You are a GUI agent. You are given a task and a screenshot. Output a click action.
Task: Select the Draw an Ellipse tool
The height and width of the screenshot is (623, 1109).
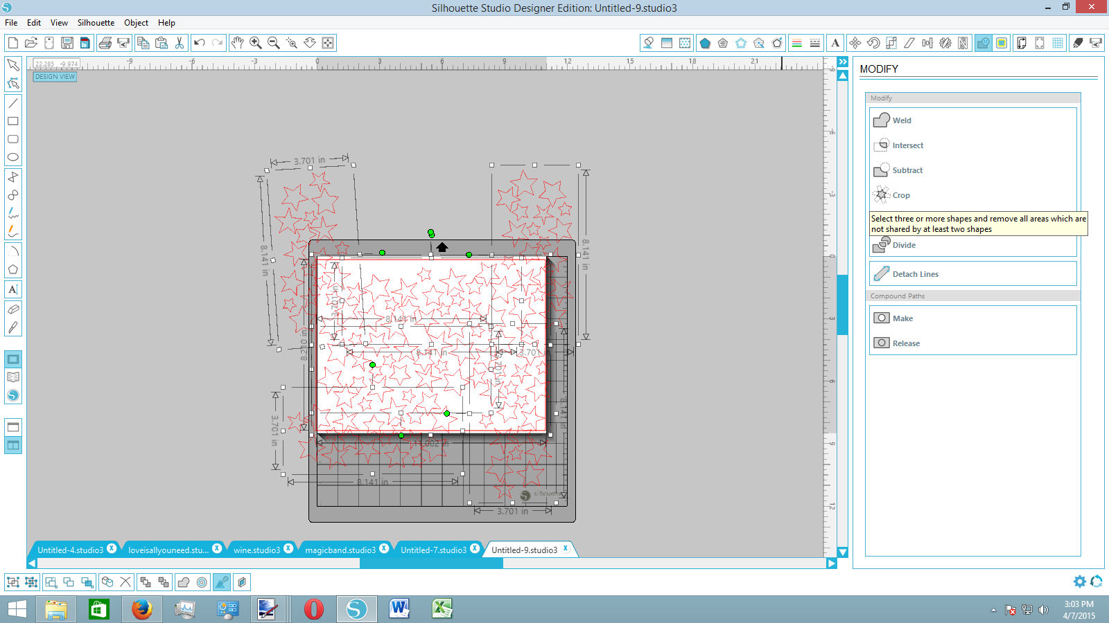12,157
